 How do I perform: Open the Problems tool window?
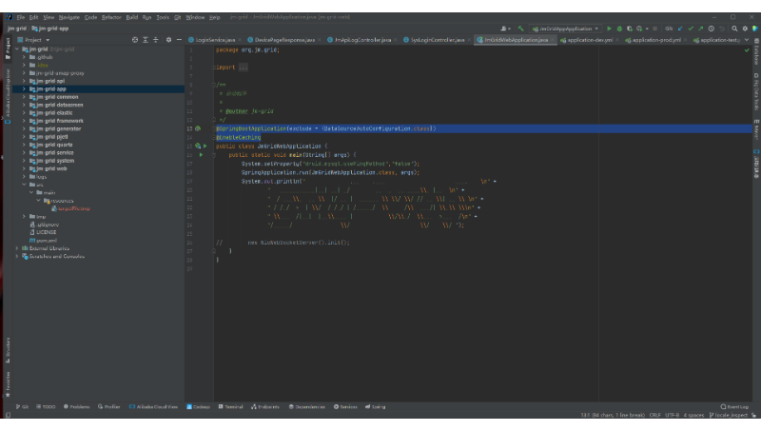77,406
